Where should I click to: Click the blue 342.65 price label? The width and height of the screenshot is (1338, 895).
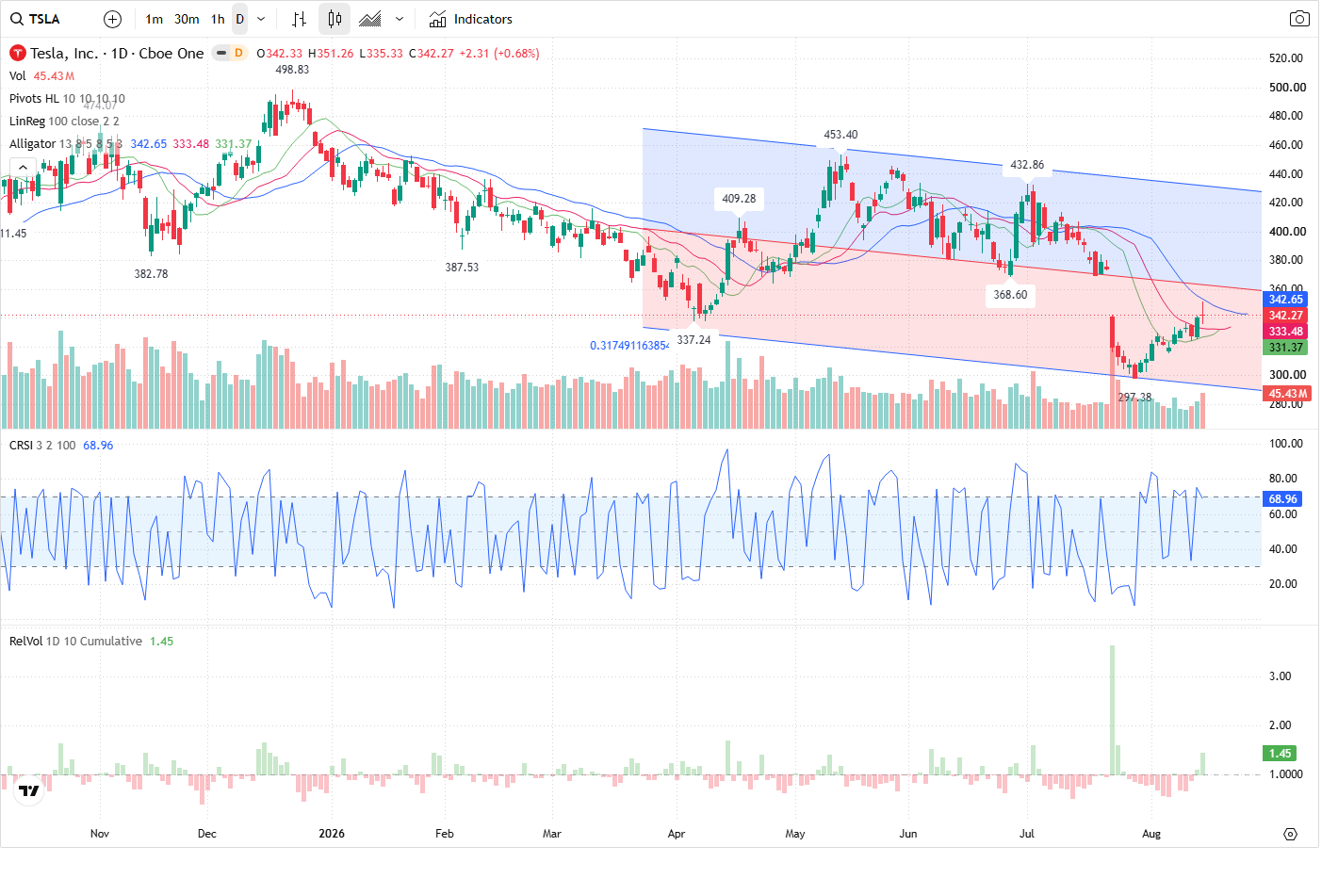pos(1285,300)
